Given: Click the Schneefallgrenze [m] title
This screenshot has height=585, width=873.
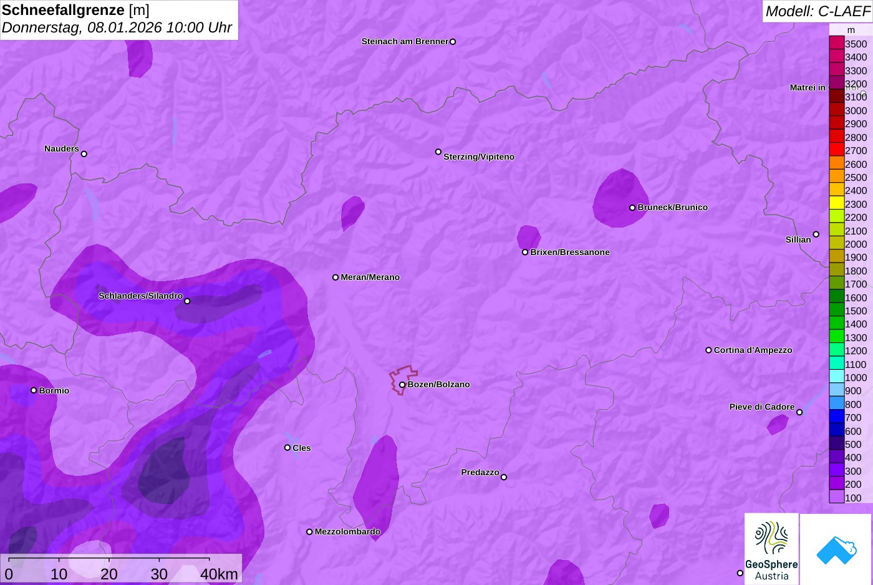Looking at the screenshot, I should coord(75,10).
